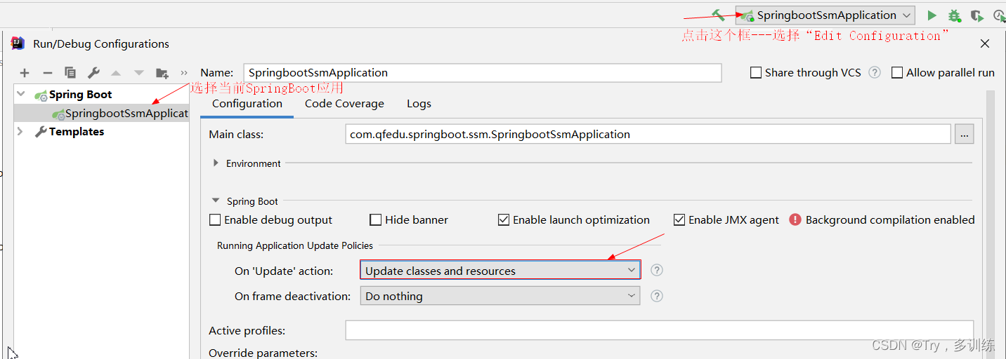Click the hammer Build Project icon
Image resolution: width=1006 pixels, height=359 pixels.
718,15
